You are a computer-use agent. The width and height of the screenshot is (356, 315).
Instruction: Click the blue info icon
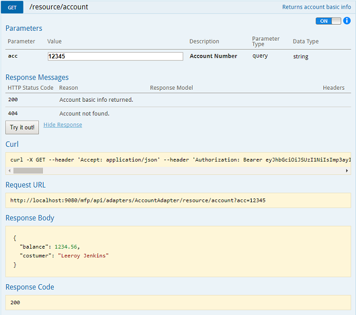point(347,21)
